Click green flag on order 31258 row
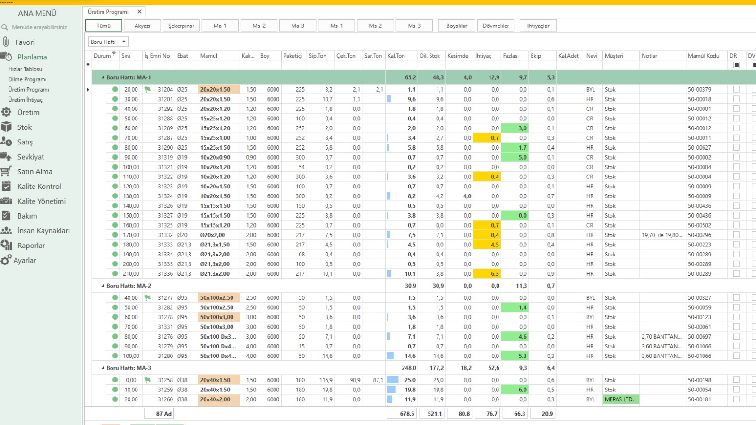The image size is (756, 425). click(147, 380)
